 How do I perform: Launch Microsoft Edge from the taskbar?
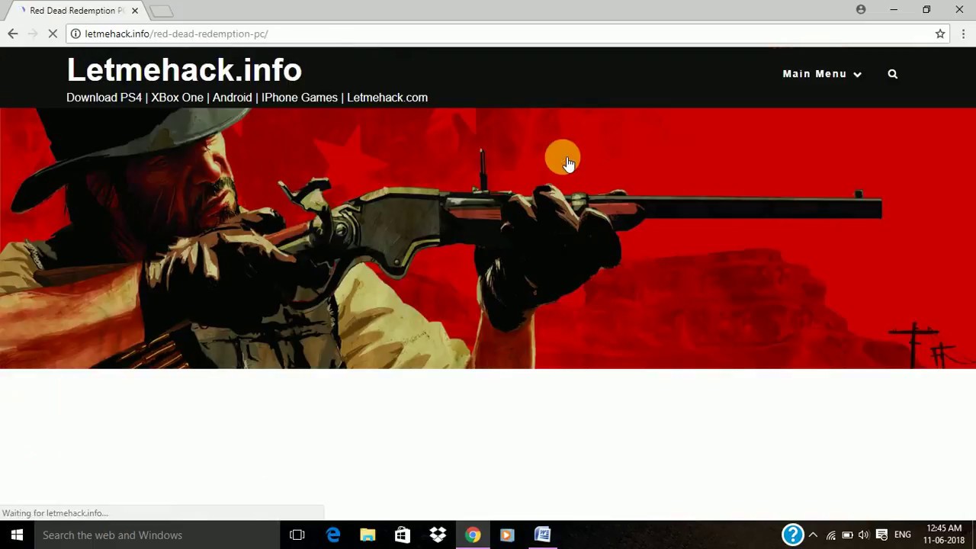[x=333, y=535]
